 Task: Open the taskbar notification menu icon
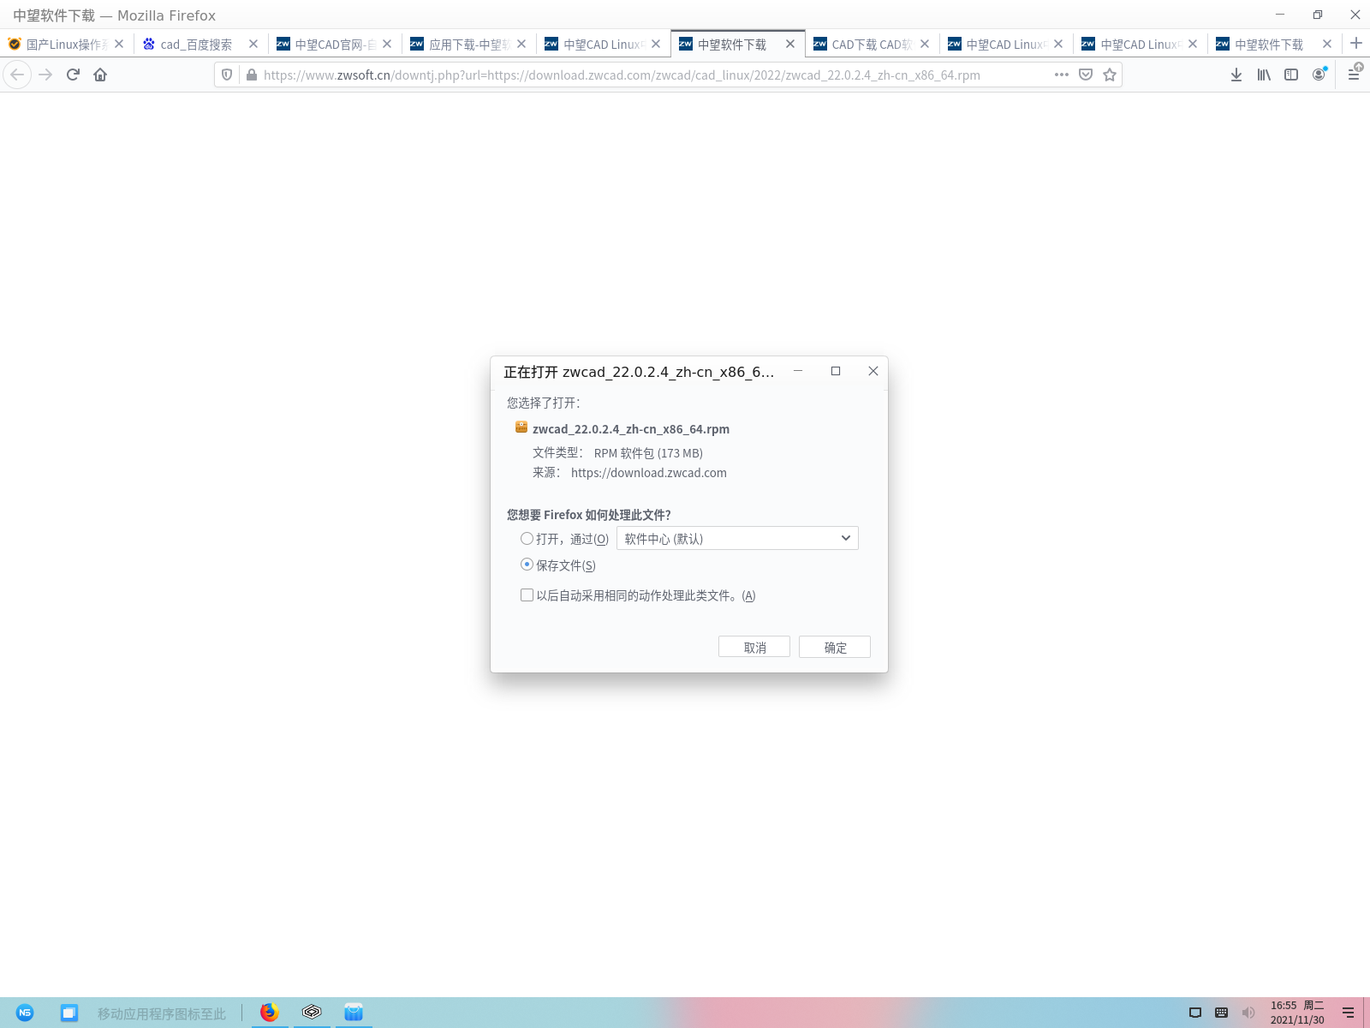point(1349,1013)
